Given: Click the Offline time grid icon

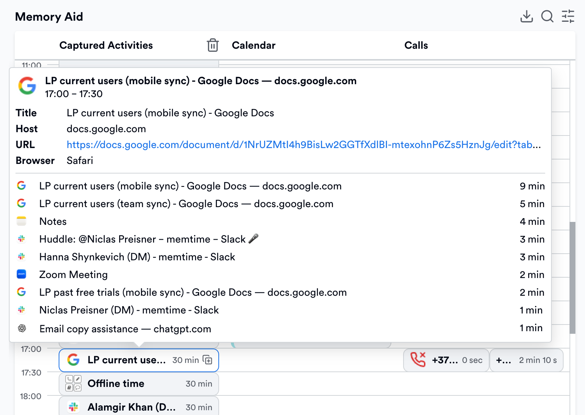Looking at the screenshot, I should tap(73, 383).
